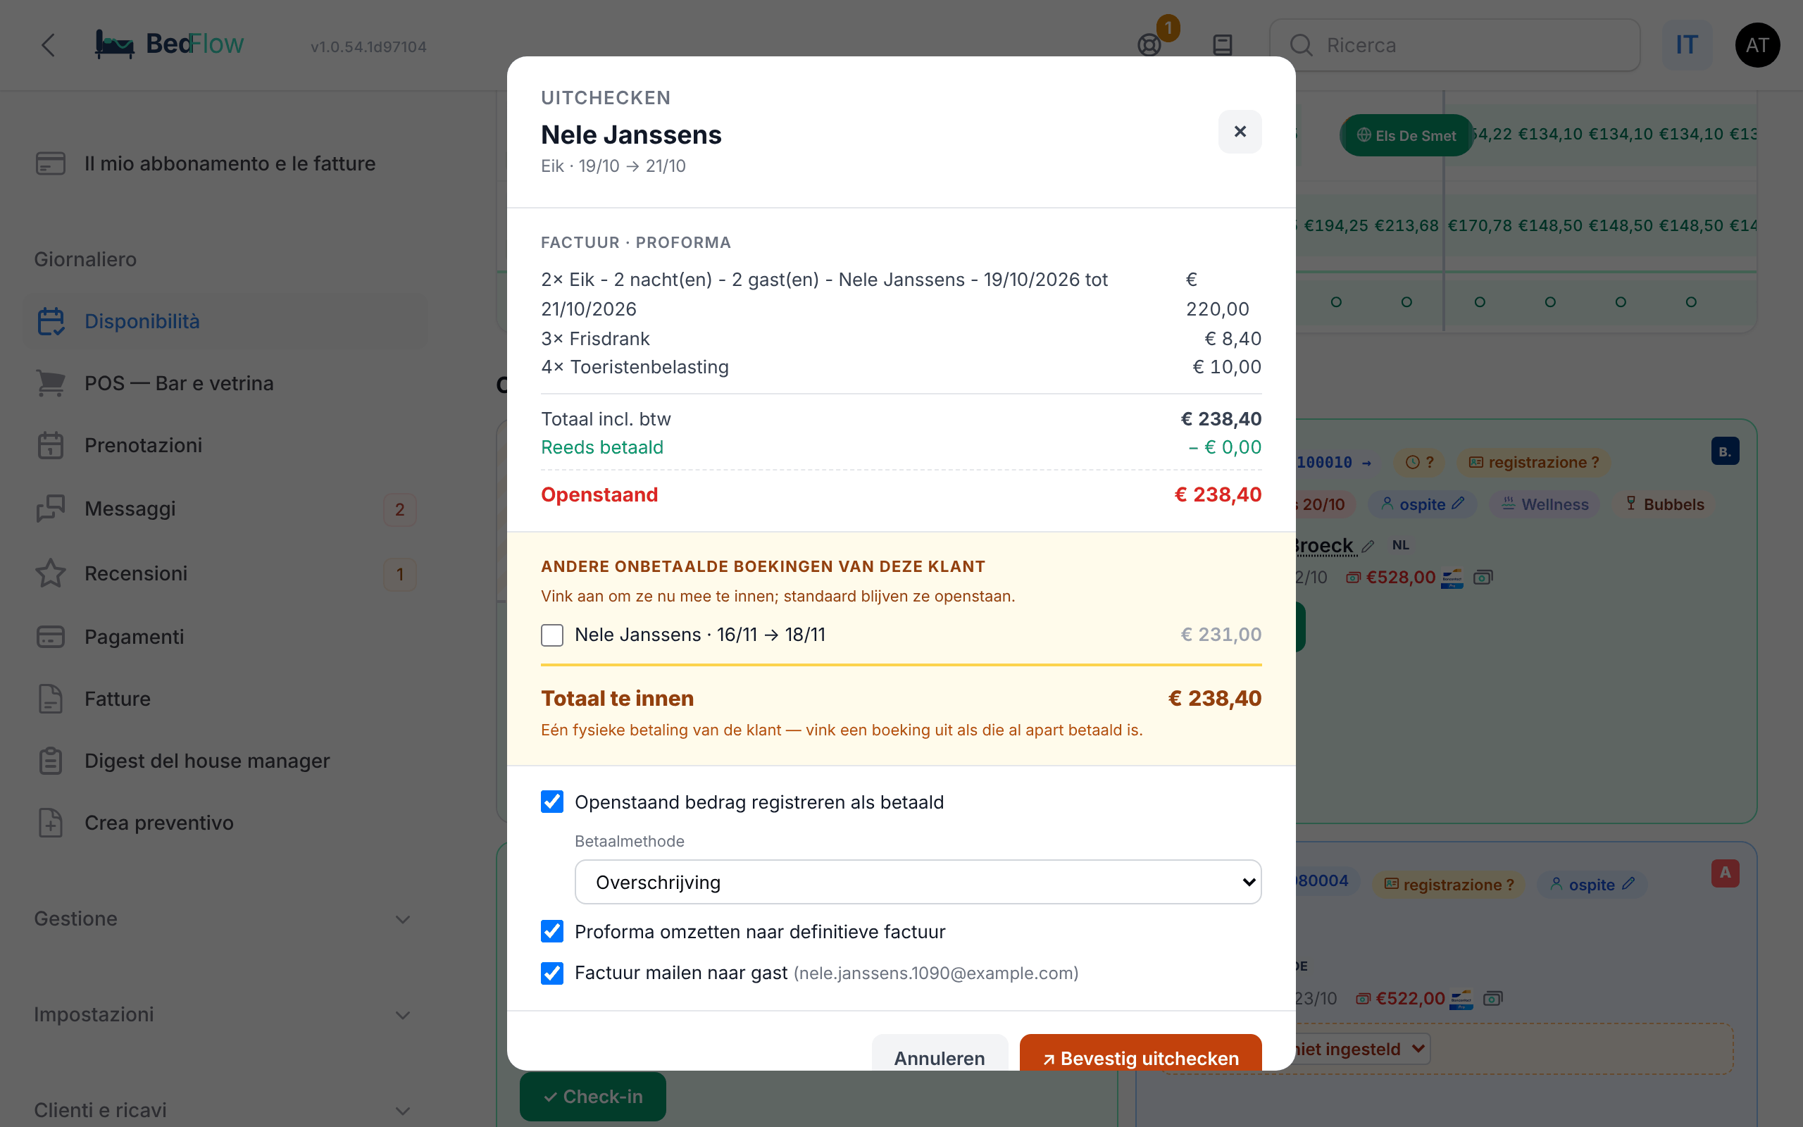Click the Crea preventivo document-plus icon
The image size is (1803, 1127).
point(51,822)
